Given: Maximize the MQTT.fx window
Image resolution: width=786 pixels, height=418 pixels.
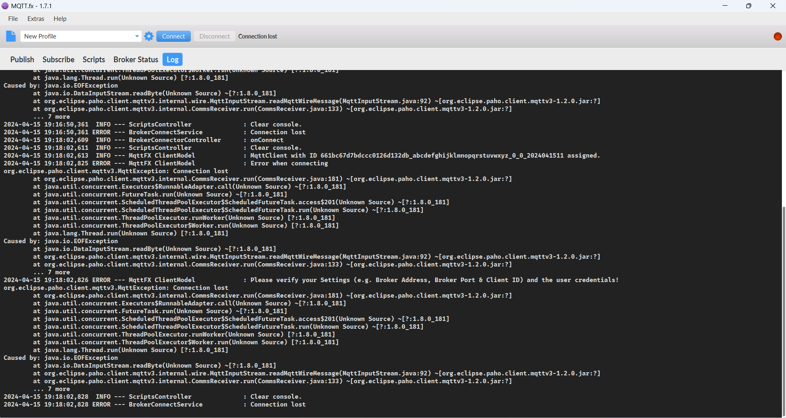Looking at the screenshot, I should (749, 6).
